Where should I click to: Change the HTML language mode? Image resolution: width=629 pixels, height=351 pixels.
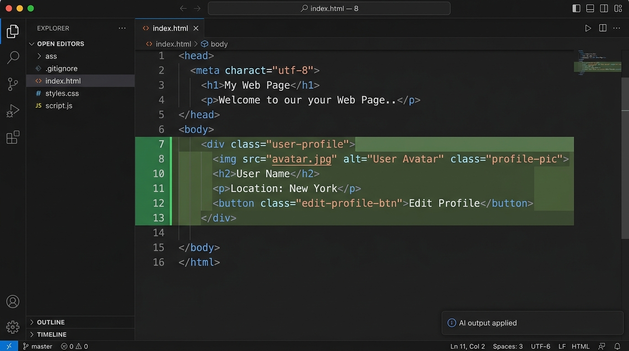(x=581, y=346)
